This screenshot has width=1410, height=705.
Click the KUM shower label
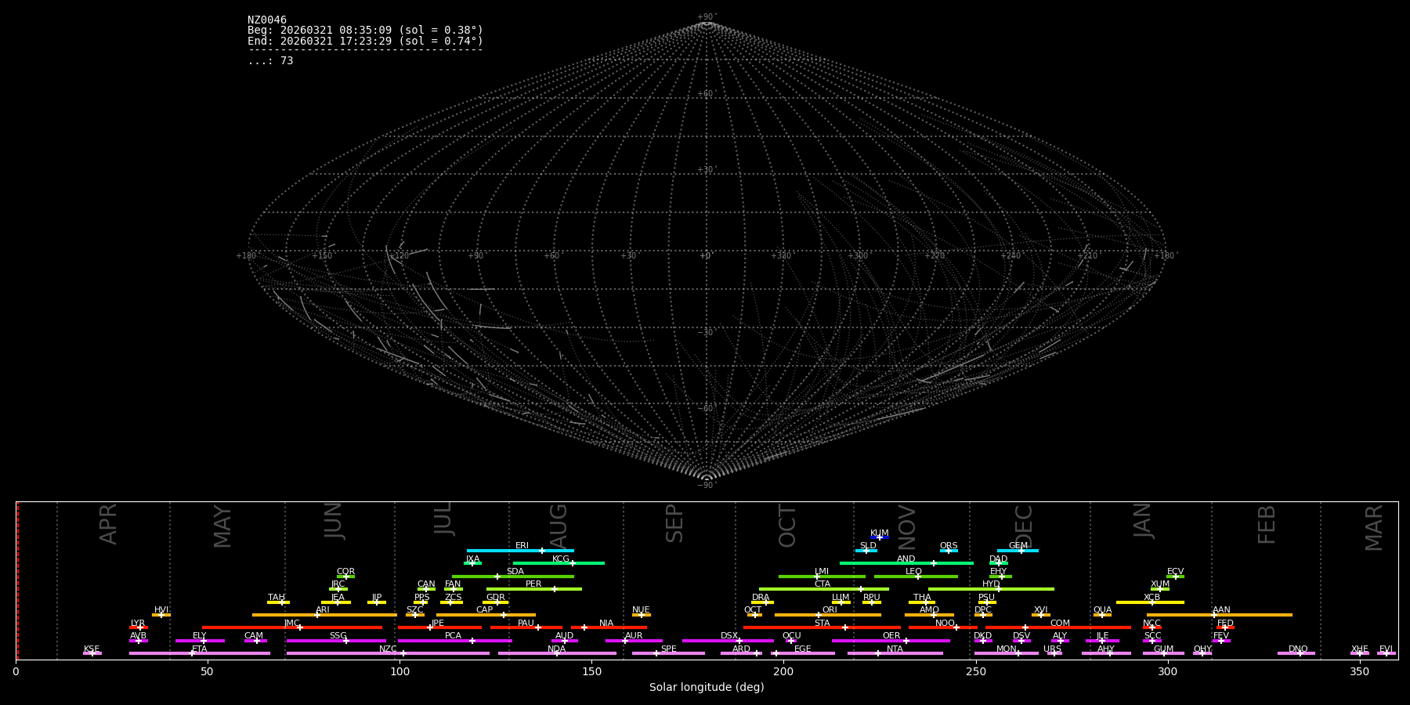point(880,533)
